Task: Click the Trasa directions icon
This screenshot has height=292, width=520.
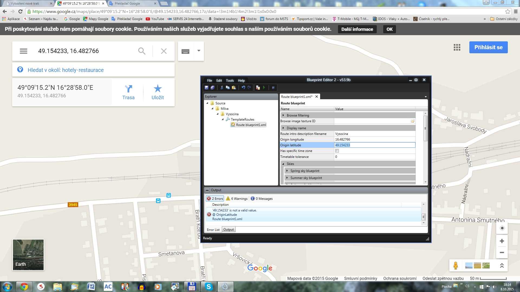Action: point(128,89)
